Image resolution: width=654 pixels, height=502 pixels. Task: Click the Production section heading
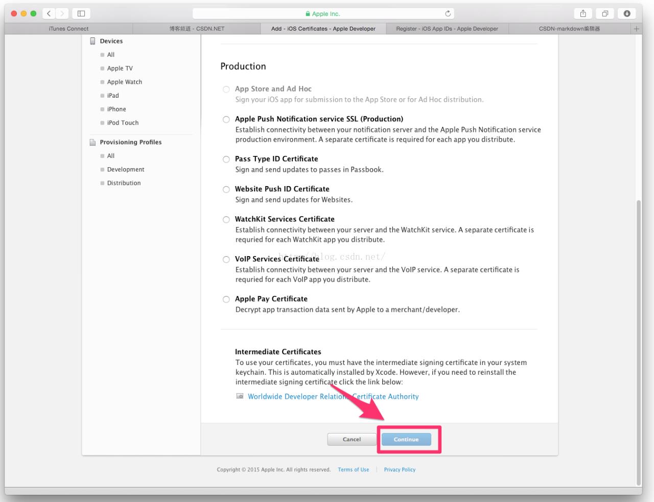click(243, 66)
